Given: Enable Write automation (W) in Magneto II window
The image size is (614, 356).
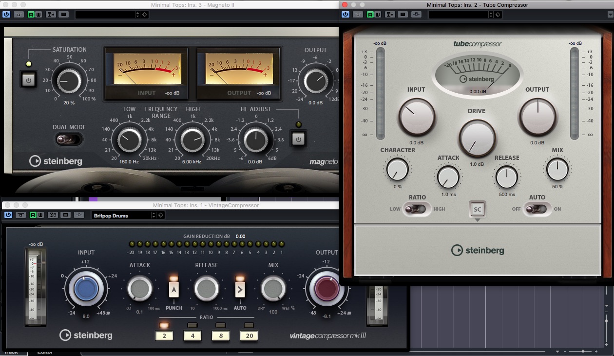Looking at the screenshot, I should [x=39, y=15].
